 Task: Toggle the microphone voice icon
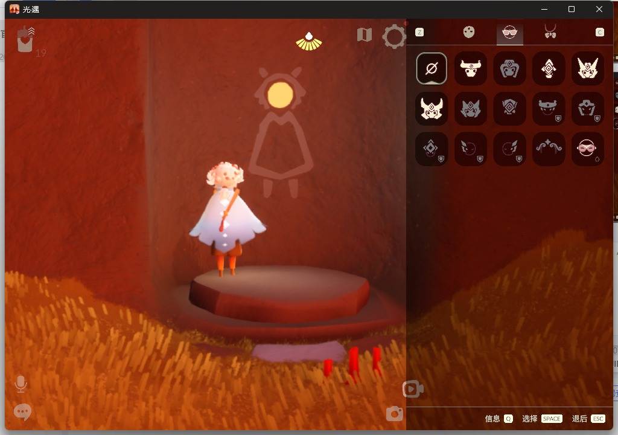[x=21, y=384]
